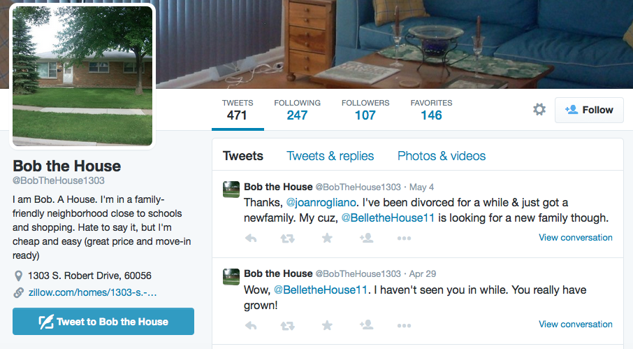Open the house profile picture
The height and width of the screenshot is (349, 633).
pos(82,76)
